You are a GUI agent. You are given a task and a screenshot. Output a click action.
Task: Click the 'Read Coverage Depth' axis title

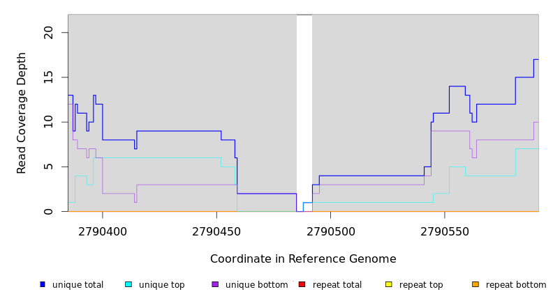[x=22, y=113]
